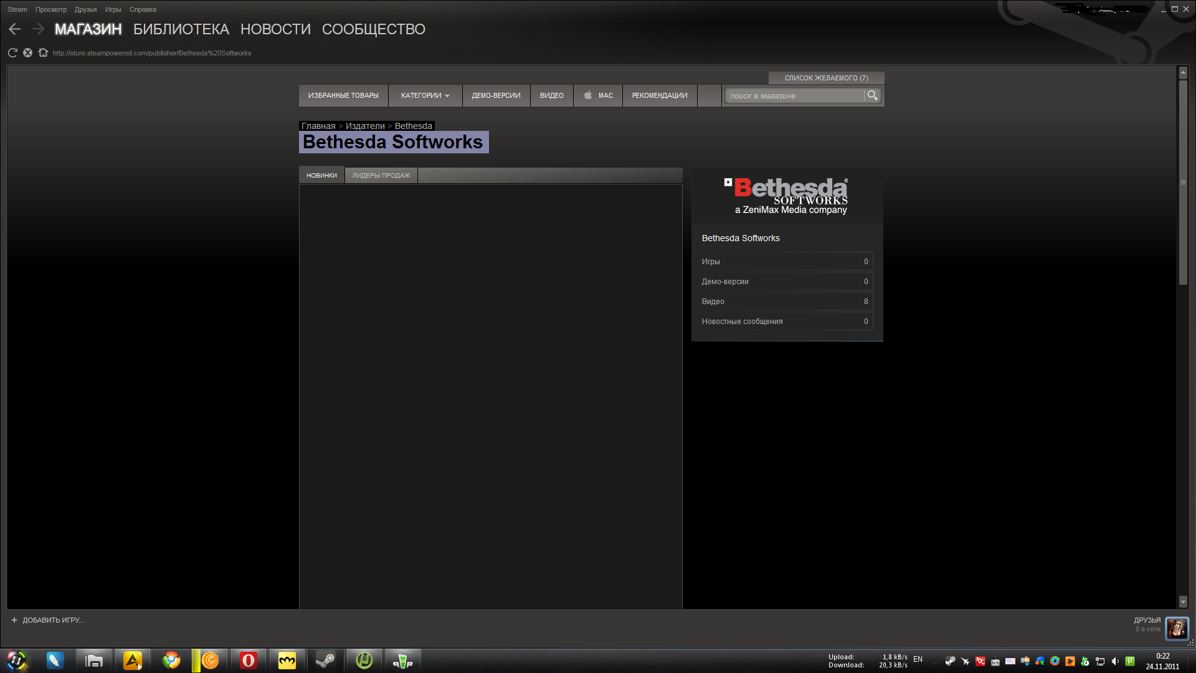Click EN language indicator in taskbar
This screenshot has width=1196, height=673.
[918, 659]
